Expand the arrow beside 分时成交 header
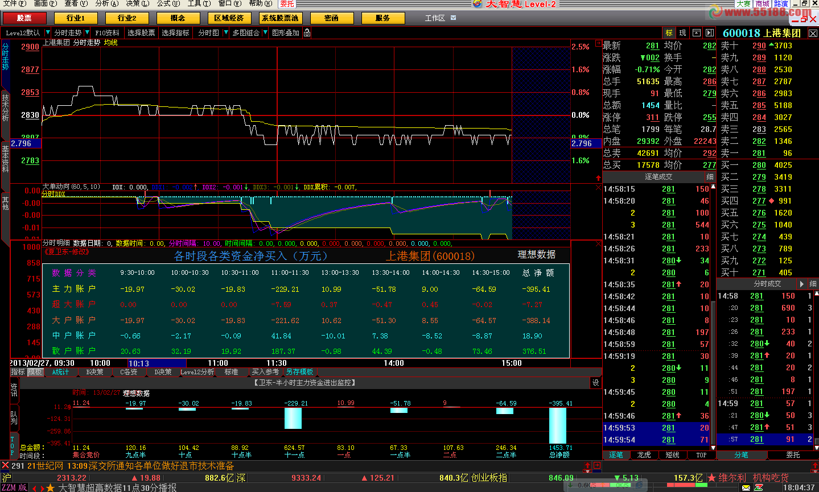Image resolution: width=819 pixels, height=492 pixels. coord(801,284)
